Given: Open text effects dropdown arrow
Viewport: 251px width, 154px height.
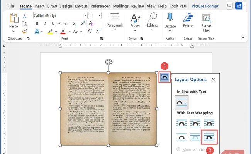Looking at the screenshot, I should point(42,32).
